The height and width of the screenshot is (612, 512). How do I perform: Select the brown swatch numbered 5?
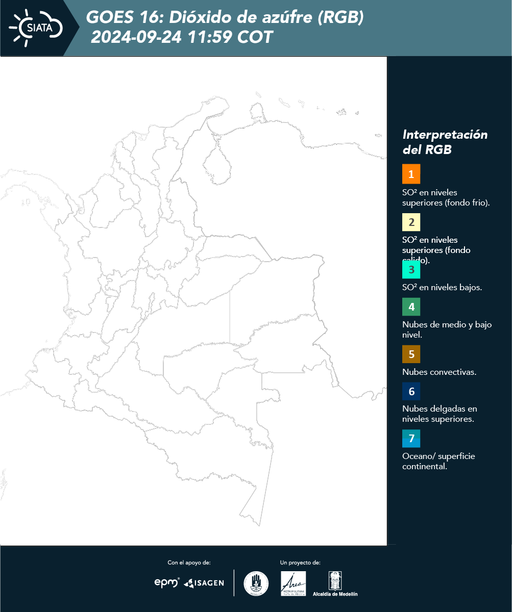click(411, 354)
